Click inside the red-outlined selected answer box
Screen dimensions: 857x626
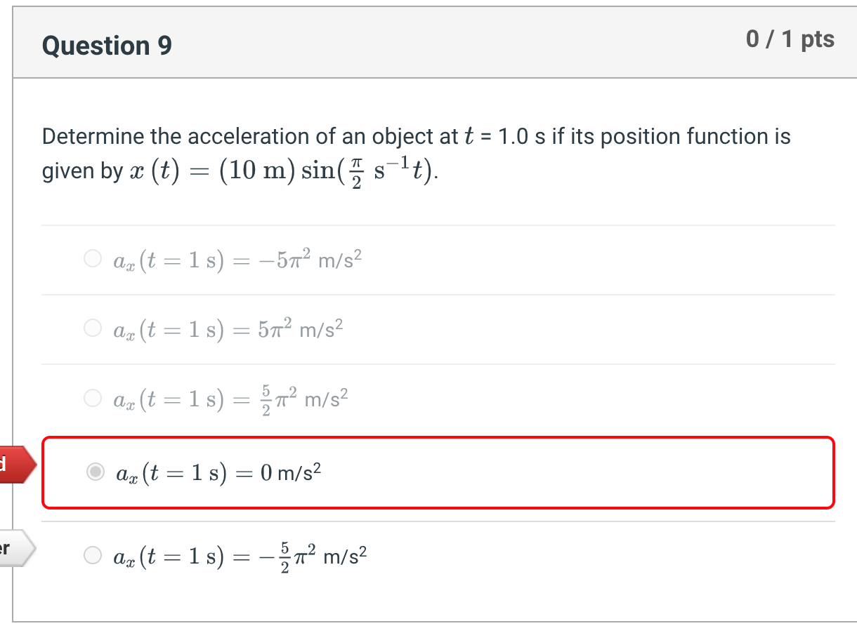[x=492, y=473]
